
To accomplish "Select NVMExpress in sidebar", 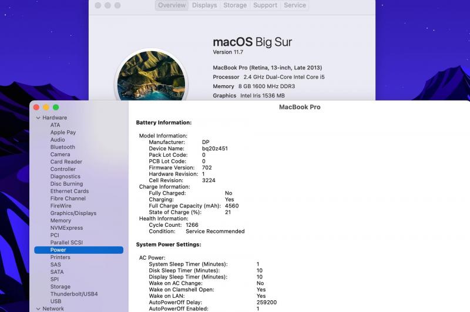I will coord(66,228).
